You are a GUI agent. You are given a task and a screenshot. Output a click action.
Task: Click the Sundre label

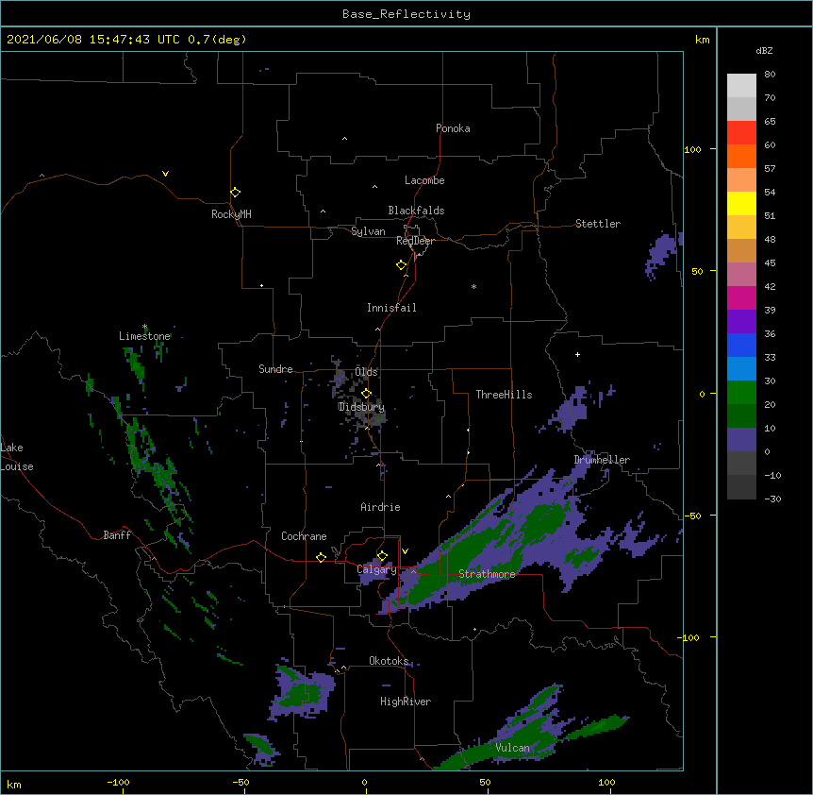pos(275,369)
